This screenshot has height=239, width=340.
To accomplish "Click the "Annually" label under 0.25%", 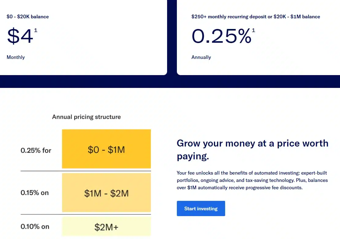I will (x=201, y=57).
